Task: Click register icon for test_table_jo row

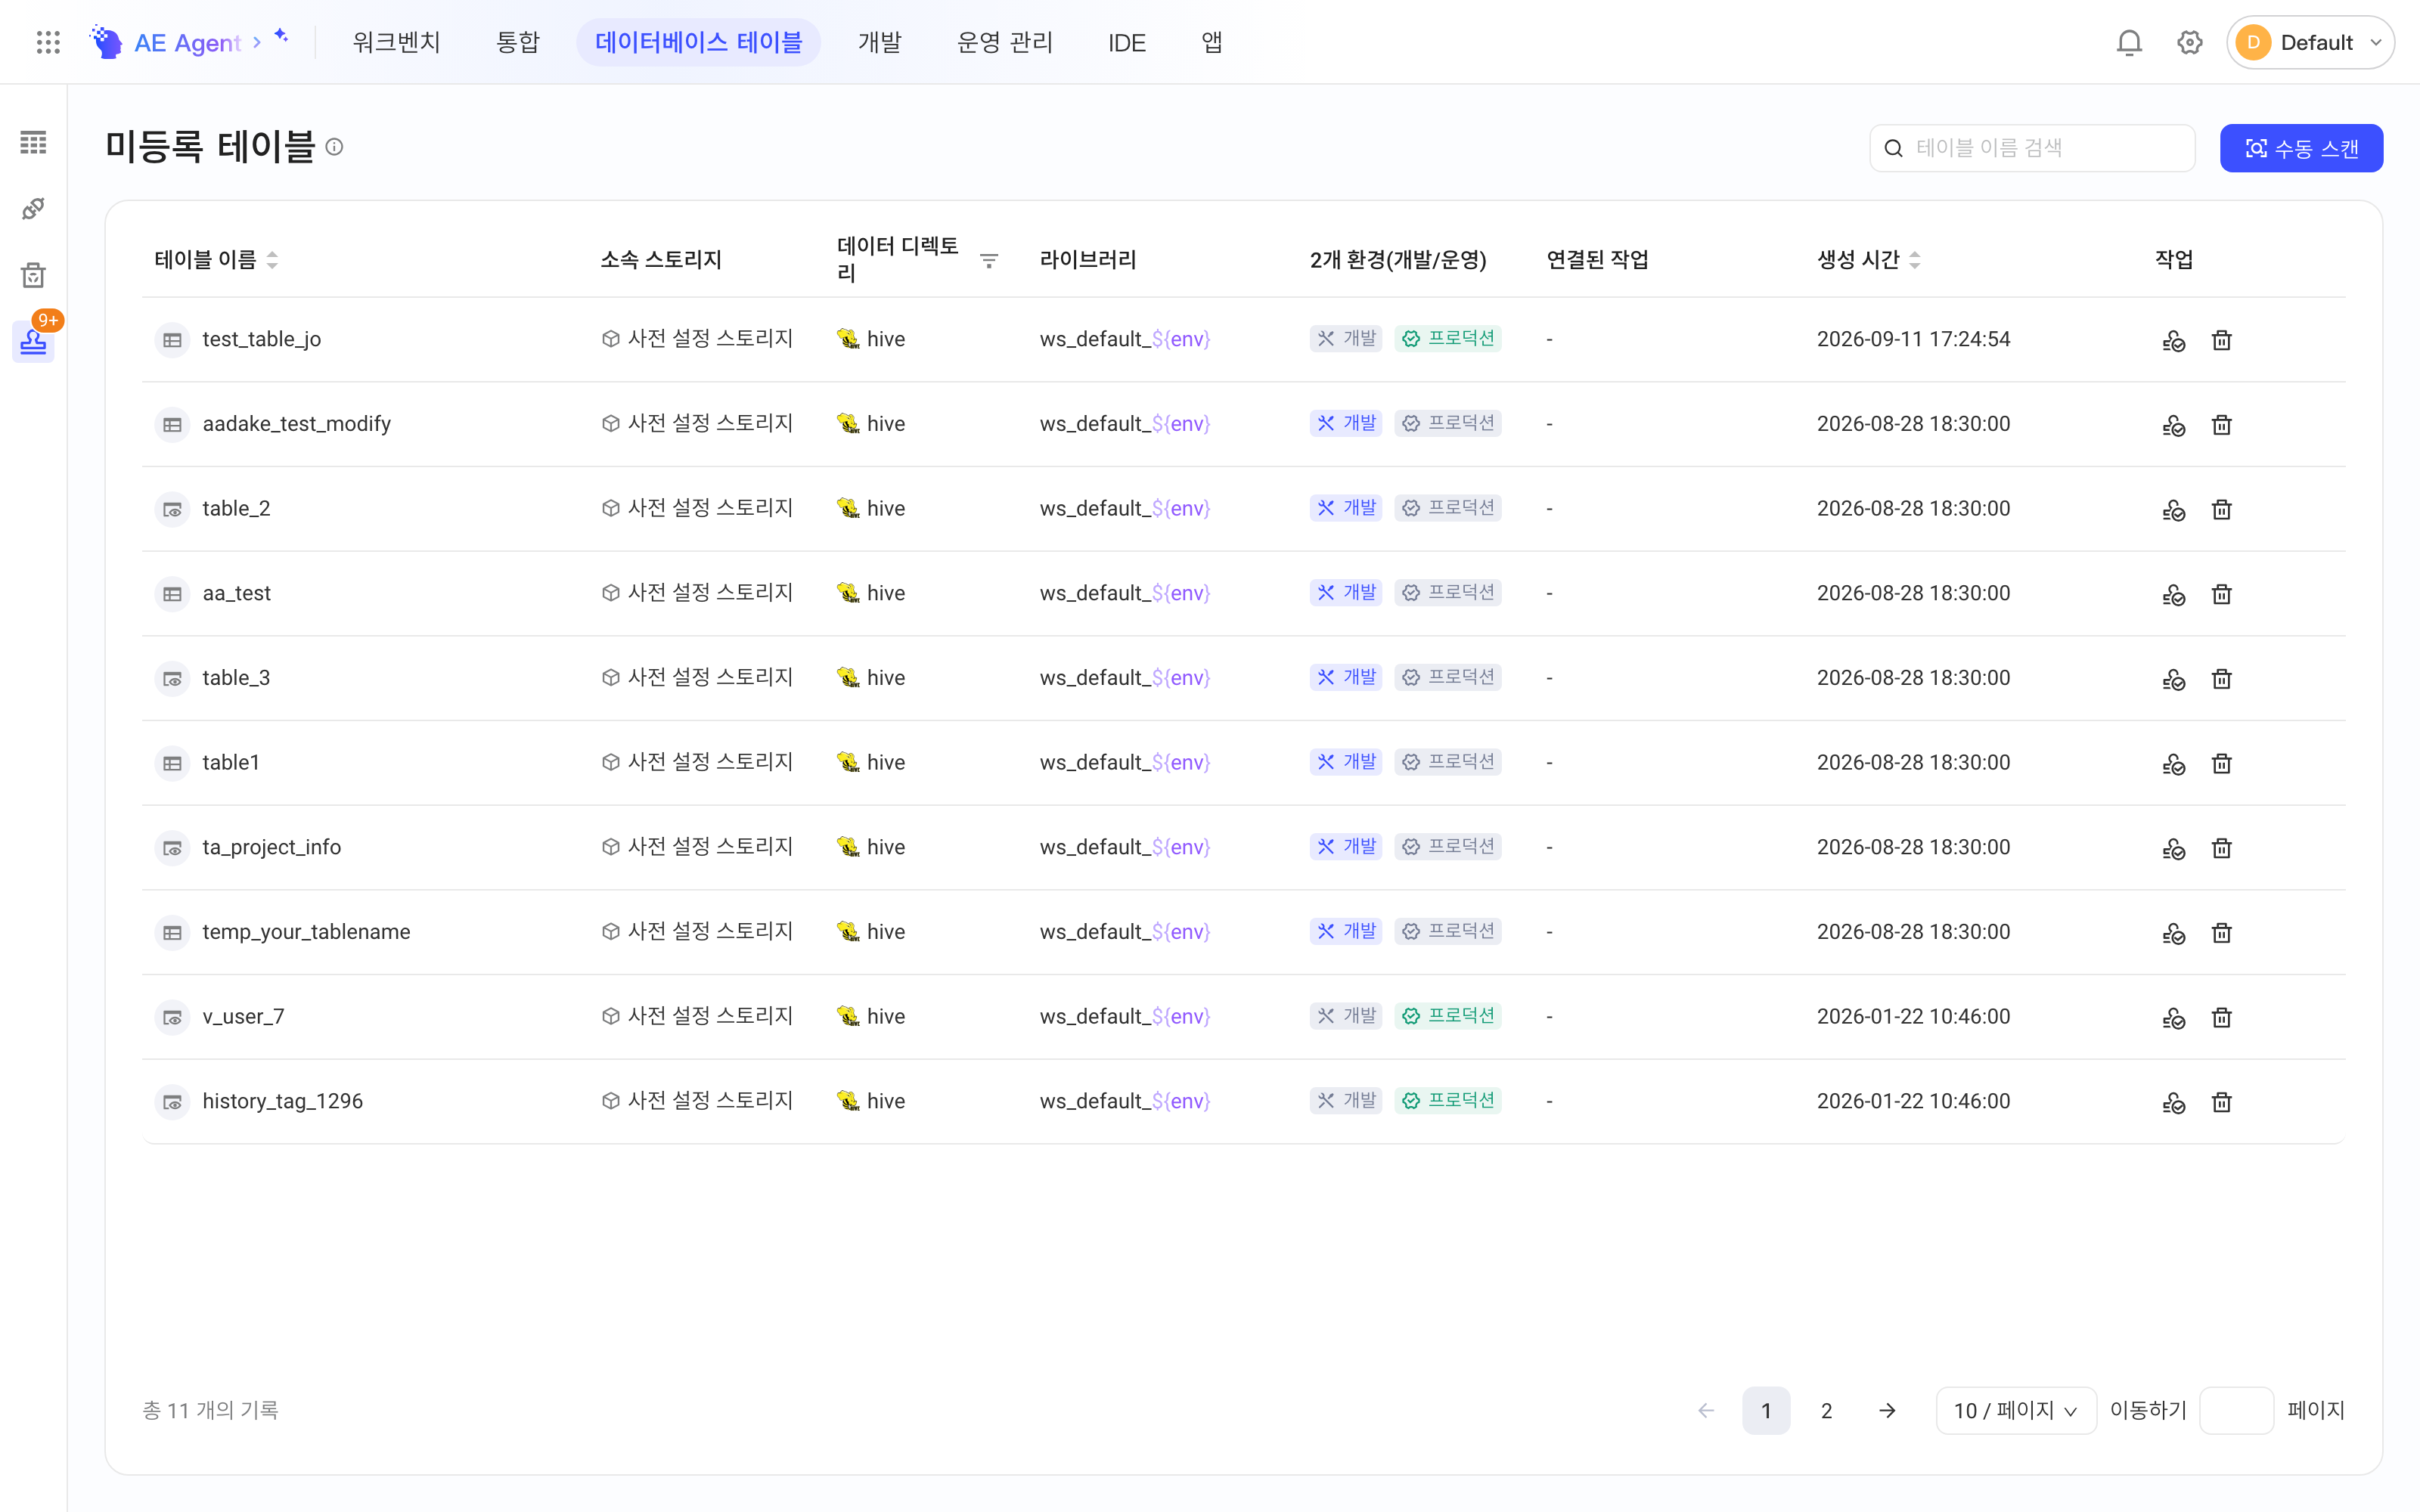Action: click(2173, 340)
